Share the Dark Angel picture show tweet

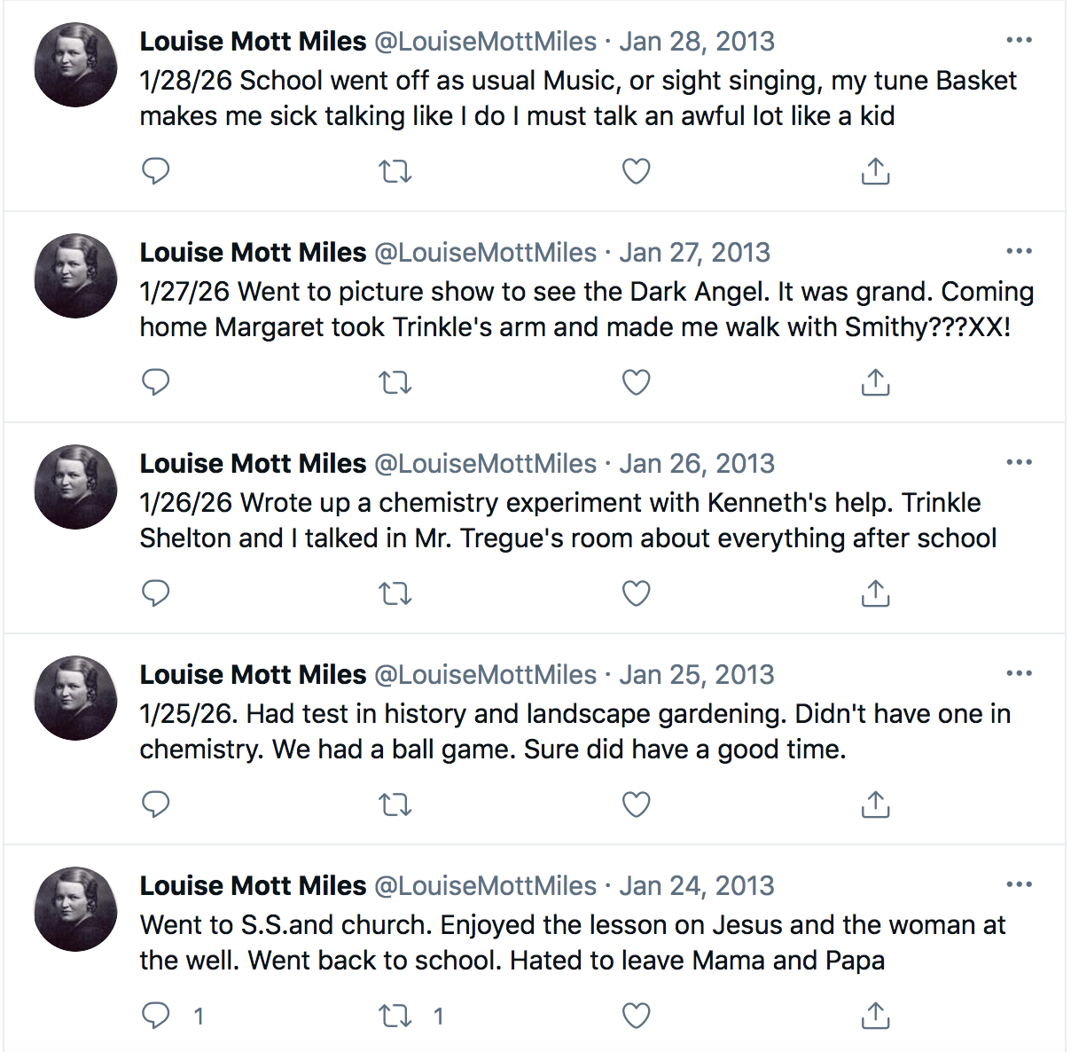(875, 381)
